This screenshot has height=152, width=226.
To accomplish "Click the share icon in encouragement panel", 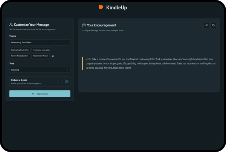I will coord(206,25).
